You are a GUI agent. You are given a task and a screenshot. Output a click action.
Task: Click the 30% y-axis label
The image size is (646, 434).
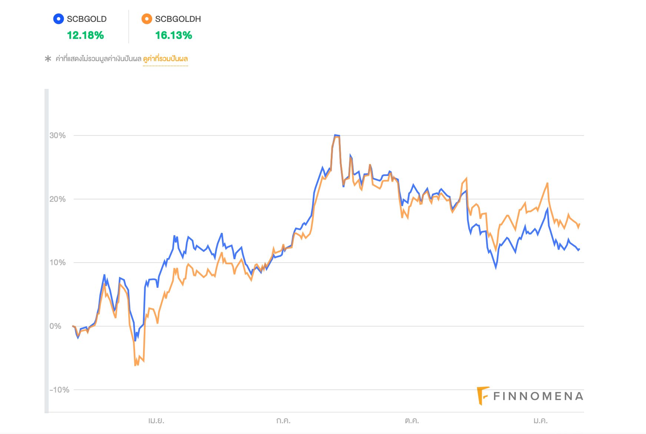[x=57, y=136]
